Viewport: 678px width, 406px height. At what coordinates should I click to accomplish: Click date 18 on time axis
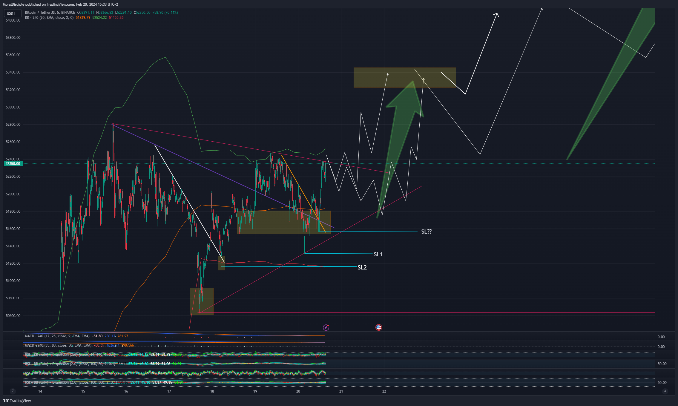(x=212, y=391)
